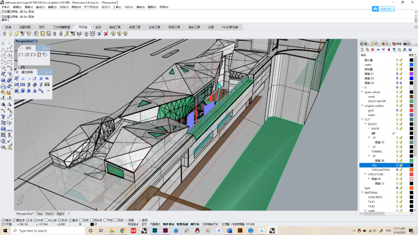This screenshot has width=418, height=235.
Task: Click the move layer up arrow icon
Action: [378, 49]
